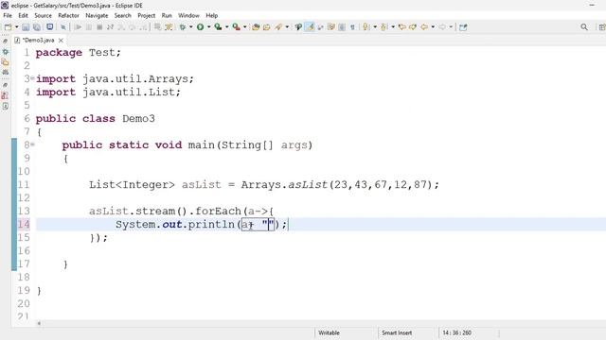This screenshot has width=606, height=340.
Task: Run the program with green Run icon
Action: 200,27
